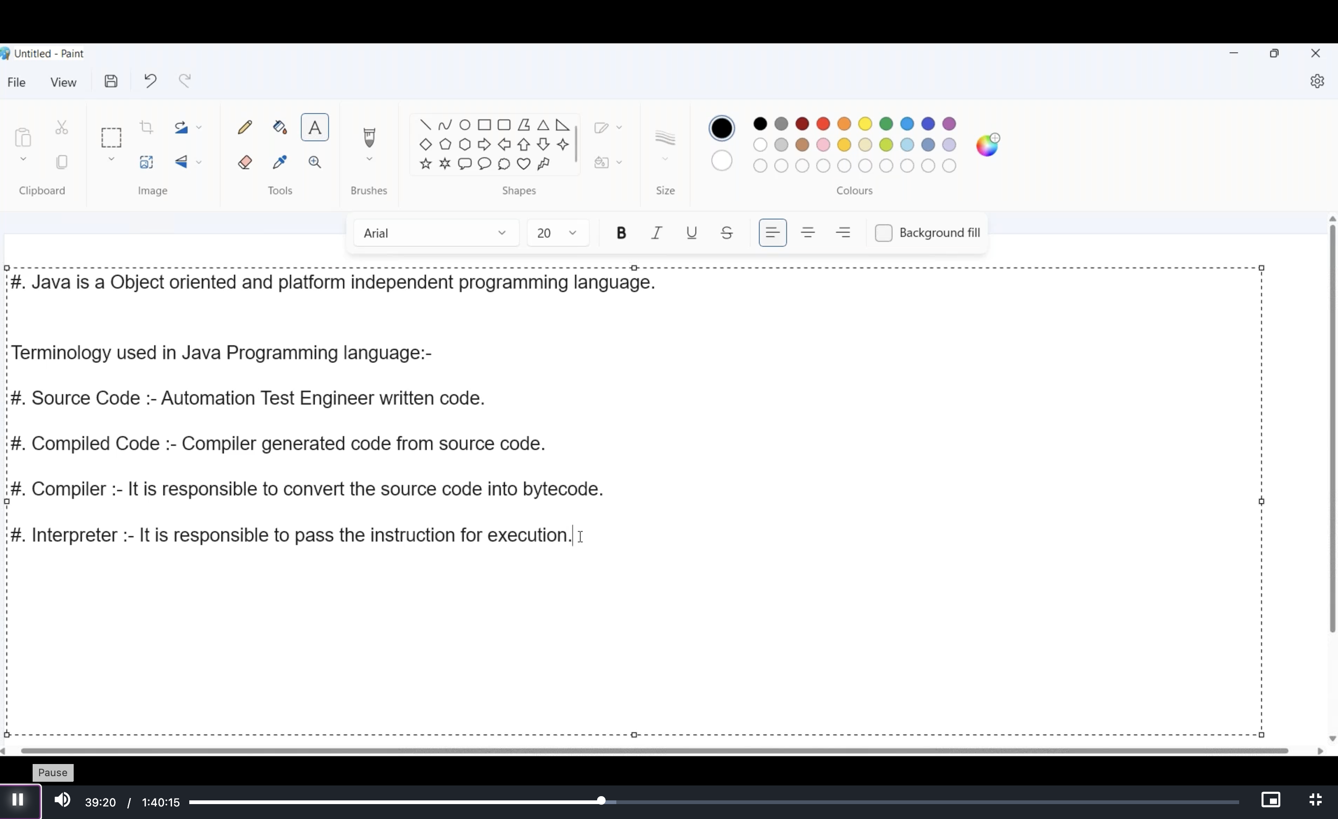The height and width of the screenshot is (819, 1338).
Task: Select the Color picker tool
Action: pyautogui.click(x=279, y=161)
